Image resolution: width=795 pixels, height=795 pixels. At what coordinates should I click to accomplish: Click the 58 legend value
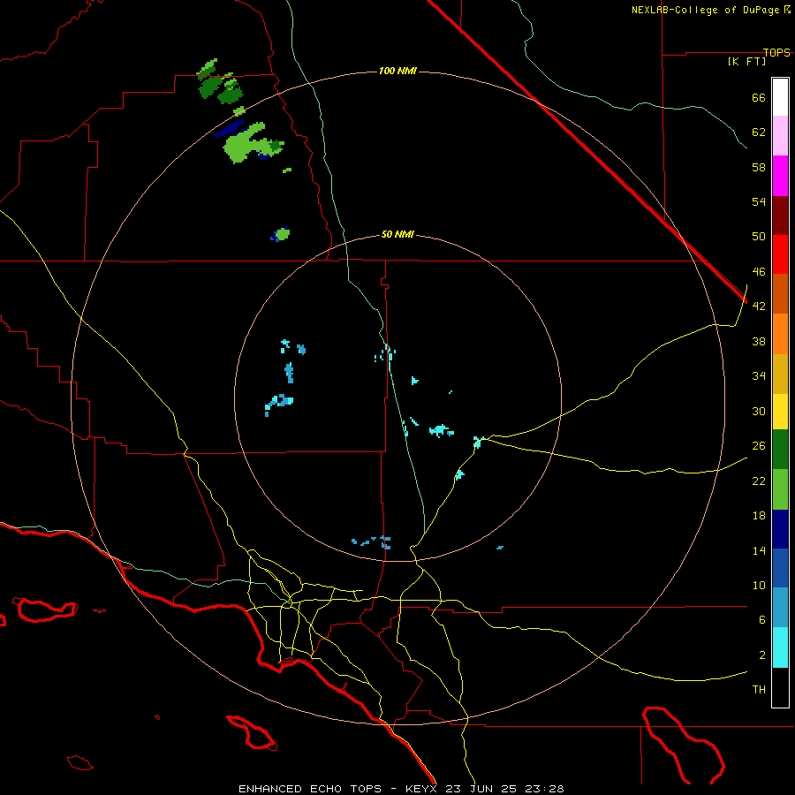click(759, 167)
